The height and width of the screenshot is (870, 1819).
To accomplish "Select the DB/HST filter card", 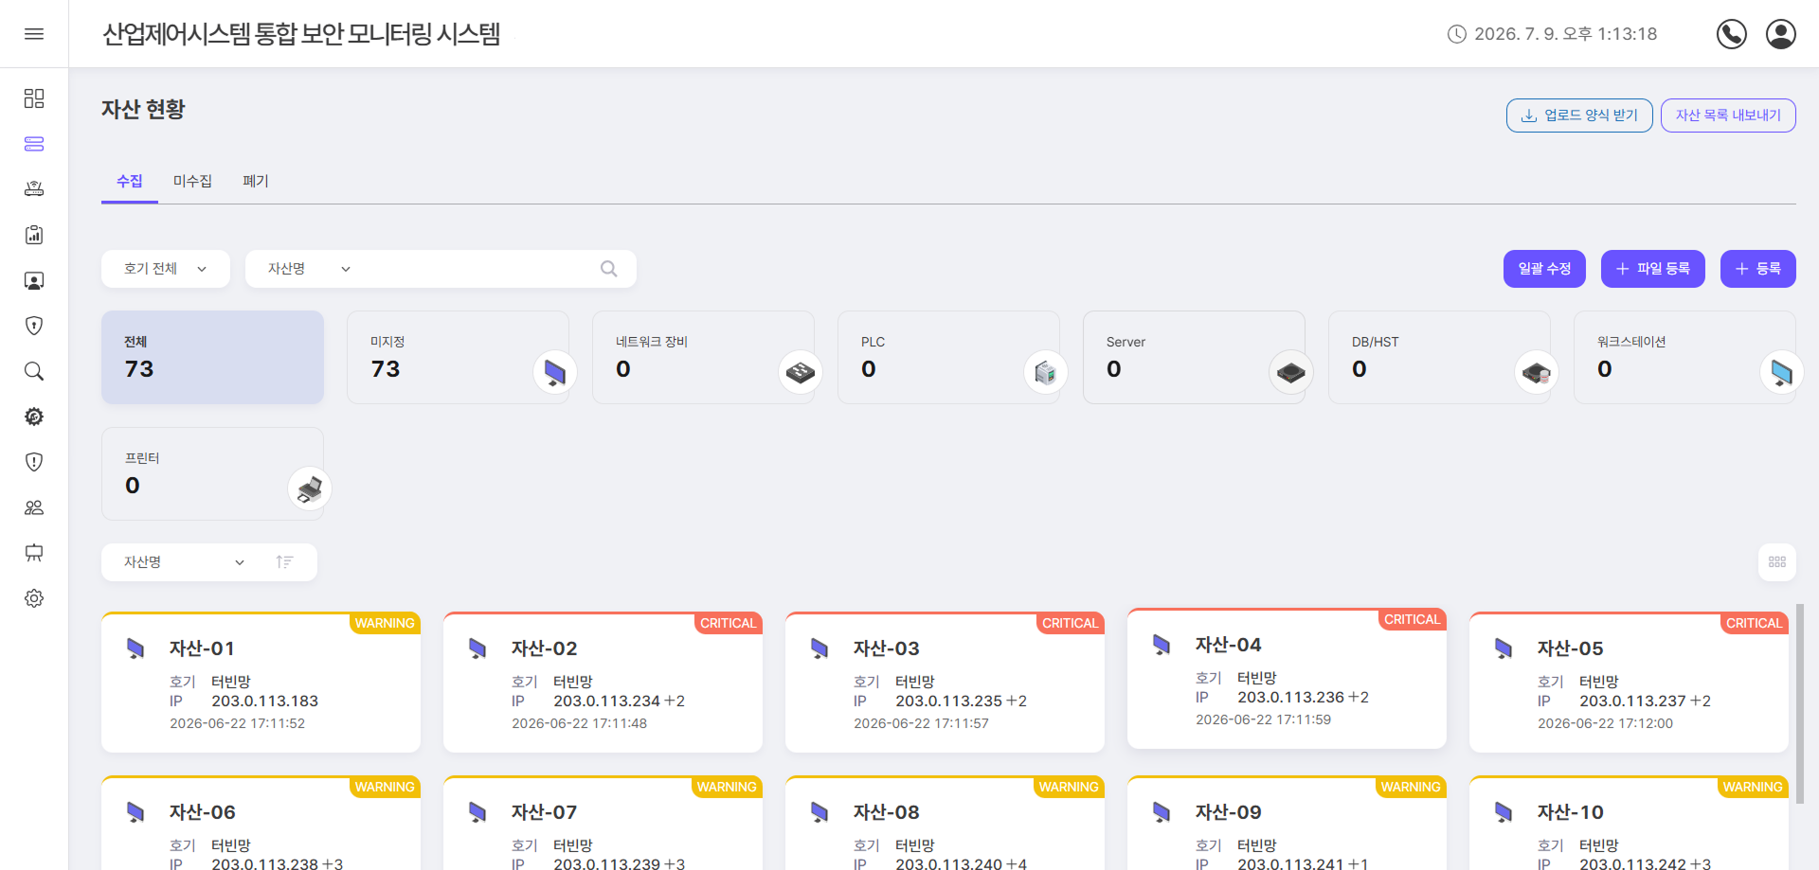I will click(x=1439, y=358).
